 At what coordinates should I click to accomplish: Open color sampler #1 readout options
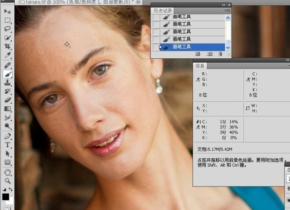point(198,127)
